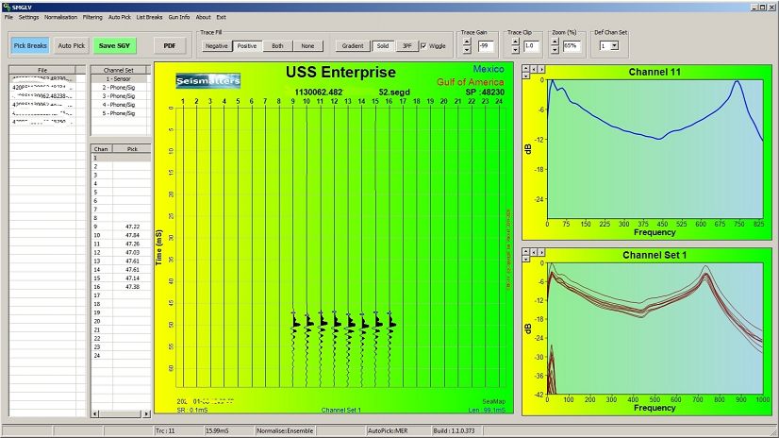Select Negative trace fill
The height and width of the screenshot is (438, 779).
pyautogui.click(x=217, y=45)
